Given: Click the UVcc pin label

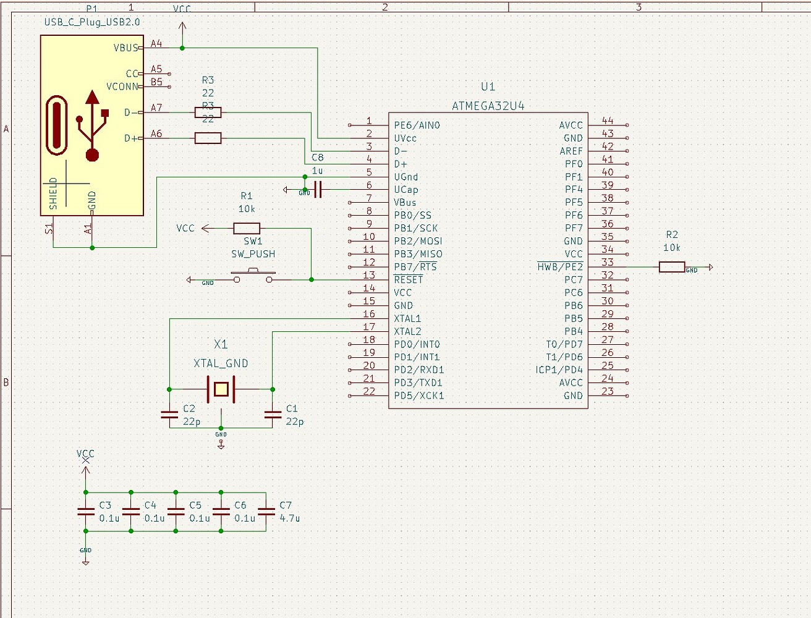Looking at the screenshot, I should coord(405,138).
